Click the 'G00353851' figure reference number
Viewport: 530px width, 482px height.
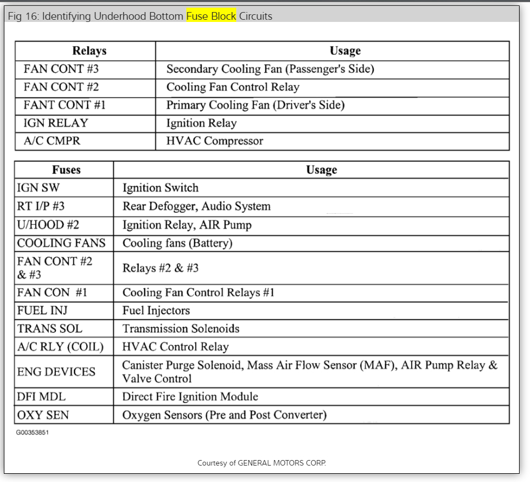click(x=32, y=432)
